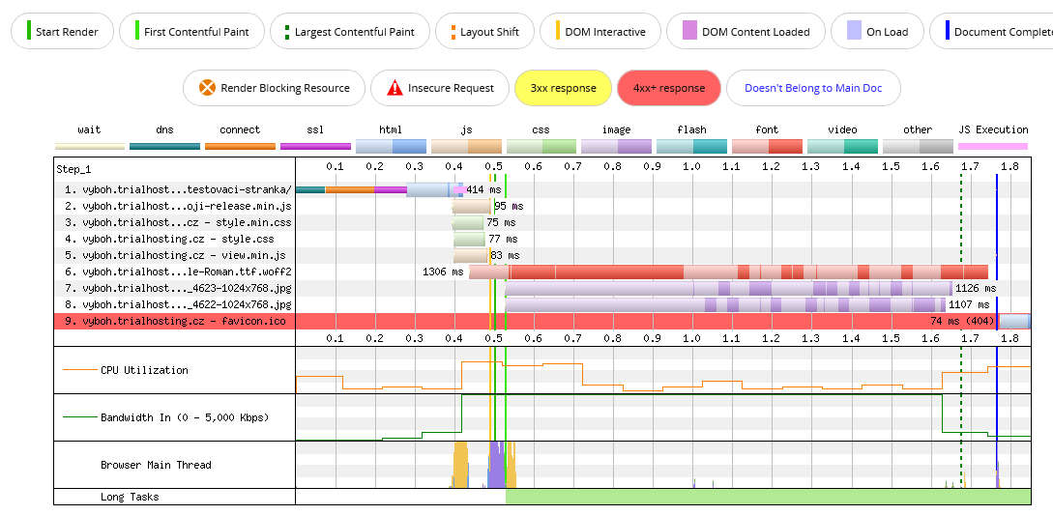1053x515 pixels.
Task: Click the teal dns segment of request 1
Action: pos(310,190)
